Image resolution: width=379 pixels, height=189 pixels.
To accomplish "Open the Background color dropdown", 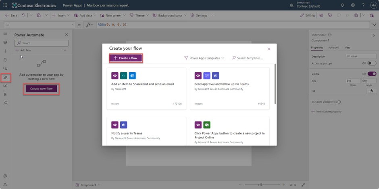I will tap(170, 15).
